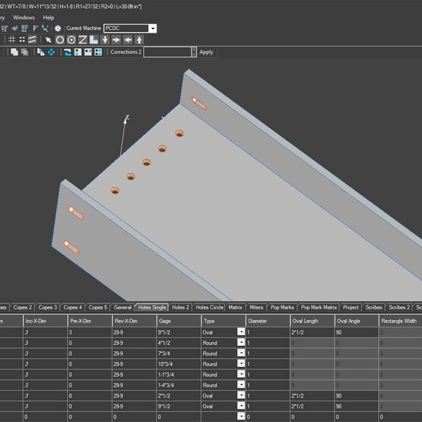Viewport: 422px width, 422px height.
Task: Switch to the Holes Circle tab
Action: point(209,307)
